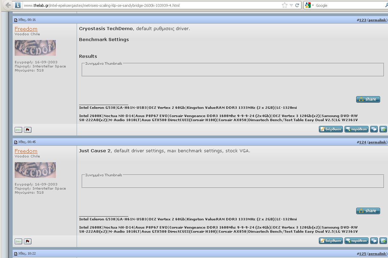The image size is (388, 258).
Task: Click 'Results' heading in post #123
Action: [x=88, y=56]
